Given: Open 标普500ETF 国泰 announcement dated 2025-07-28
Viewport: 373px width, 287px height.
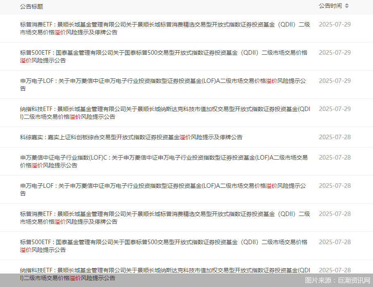Looking at the screenshot, I should [x=164, y=246].
